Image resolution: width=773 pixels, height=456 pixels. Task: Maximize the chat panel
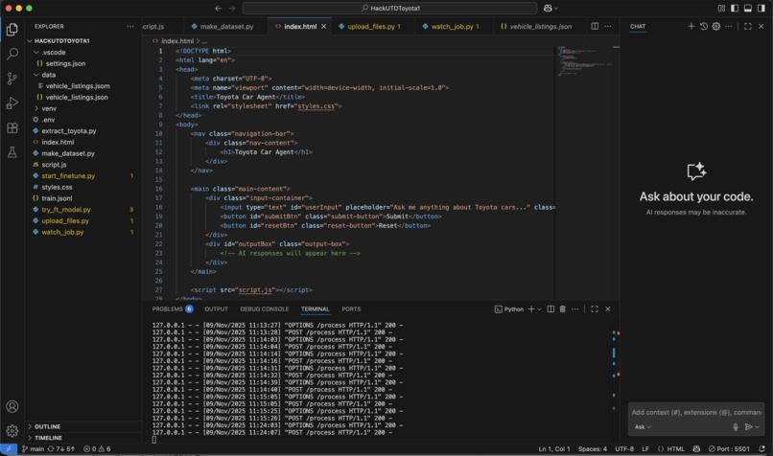(x=748, y=26)
